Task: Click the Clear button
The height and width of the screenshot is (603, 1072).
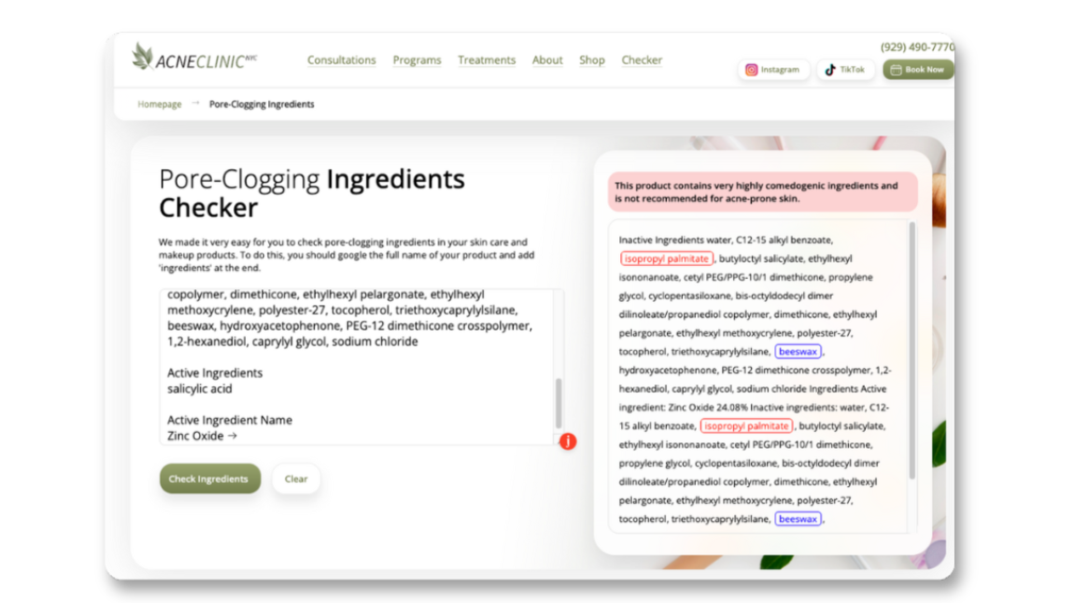Action: point(296,479)
